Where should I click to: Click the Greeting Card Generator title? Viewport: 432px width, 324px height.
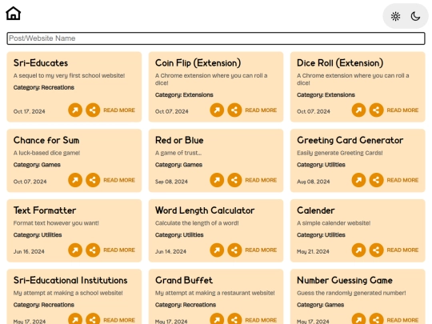[350, 140]
